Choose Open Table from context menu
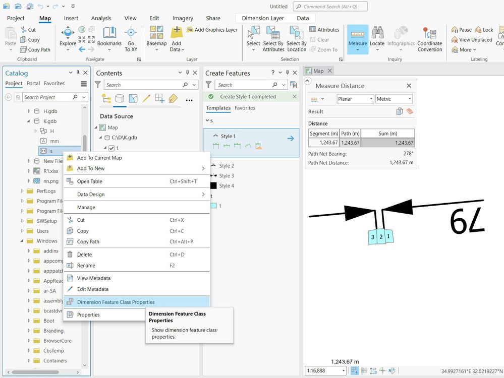The height and width of the screenshot is (378, 504). (x=137, y=181)
